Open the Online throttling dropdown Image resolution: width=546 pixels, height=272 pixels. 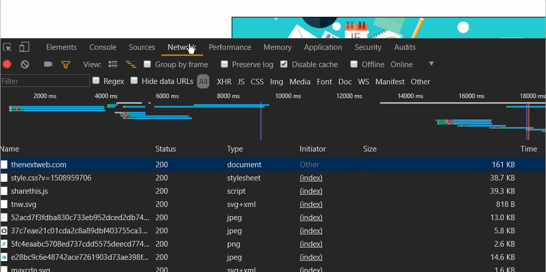[x=402, y=65]
